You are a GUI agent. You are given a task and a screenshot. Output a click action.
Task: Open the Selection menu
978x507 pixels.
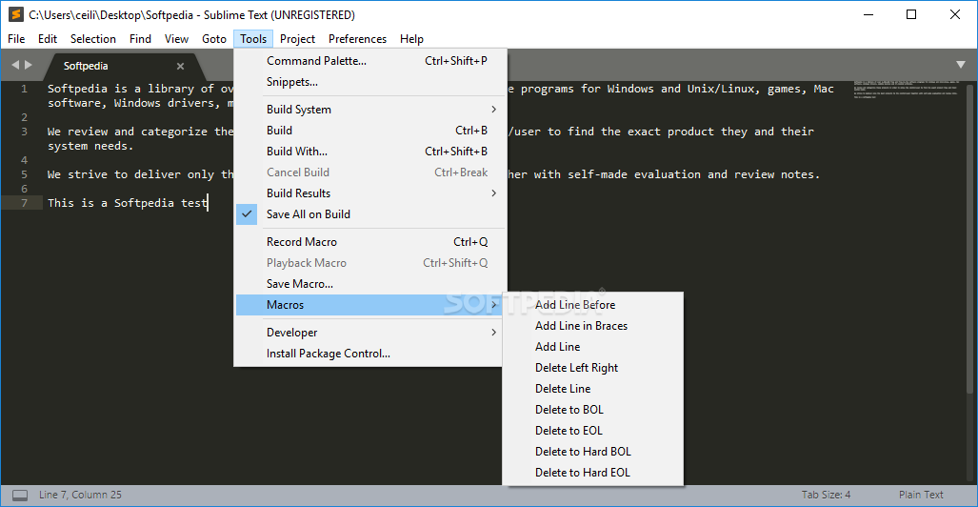point(93,39)
